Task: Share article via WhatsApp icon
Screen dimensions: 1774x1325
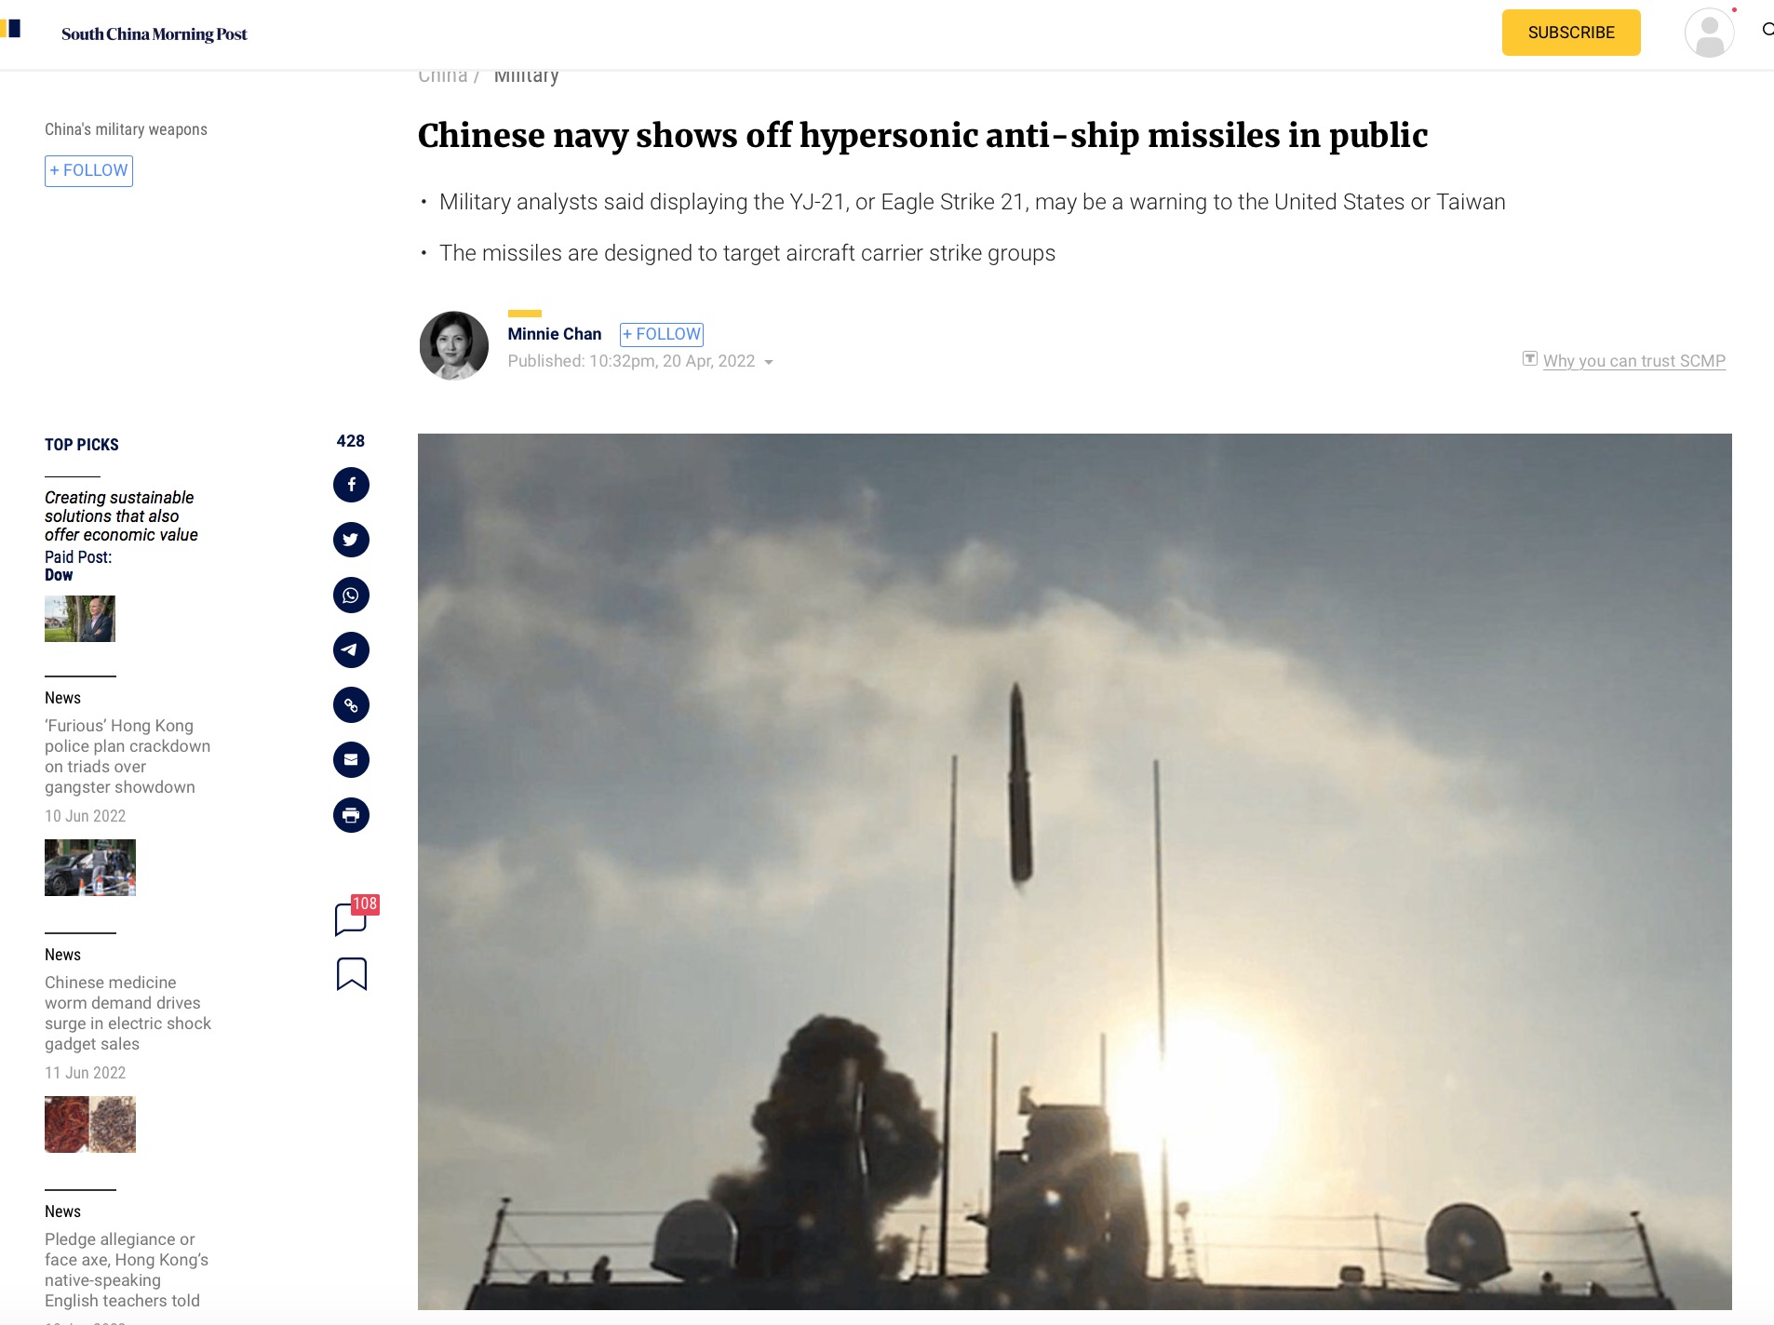Action: coord(351,595)
